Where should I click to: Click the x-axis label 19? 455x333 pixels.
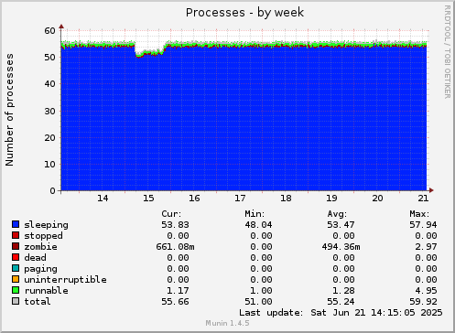click(x=331, y=199)
